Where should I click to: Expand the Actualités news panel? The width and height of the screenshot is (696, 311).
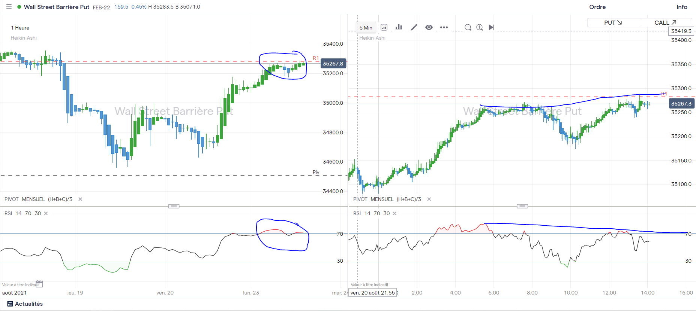[25, 304]
